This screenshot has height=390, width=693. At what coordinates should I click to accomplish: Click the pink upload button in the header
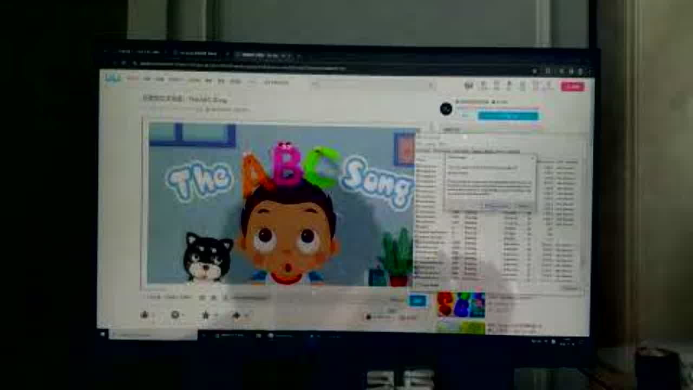(572, 87)
